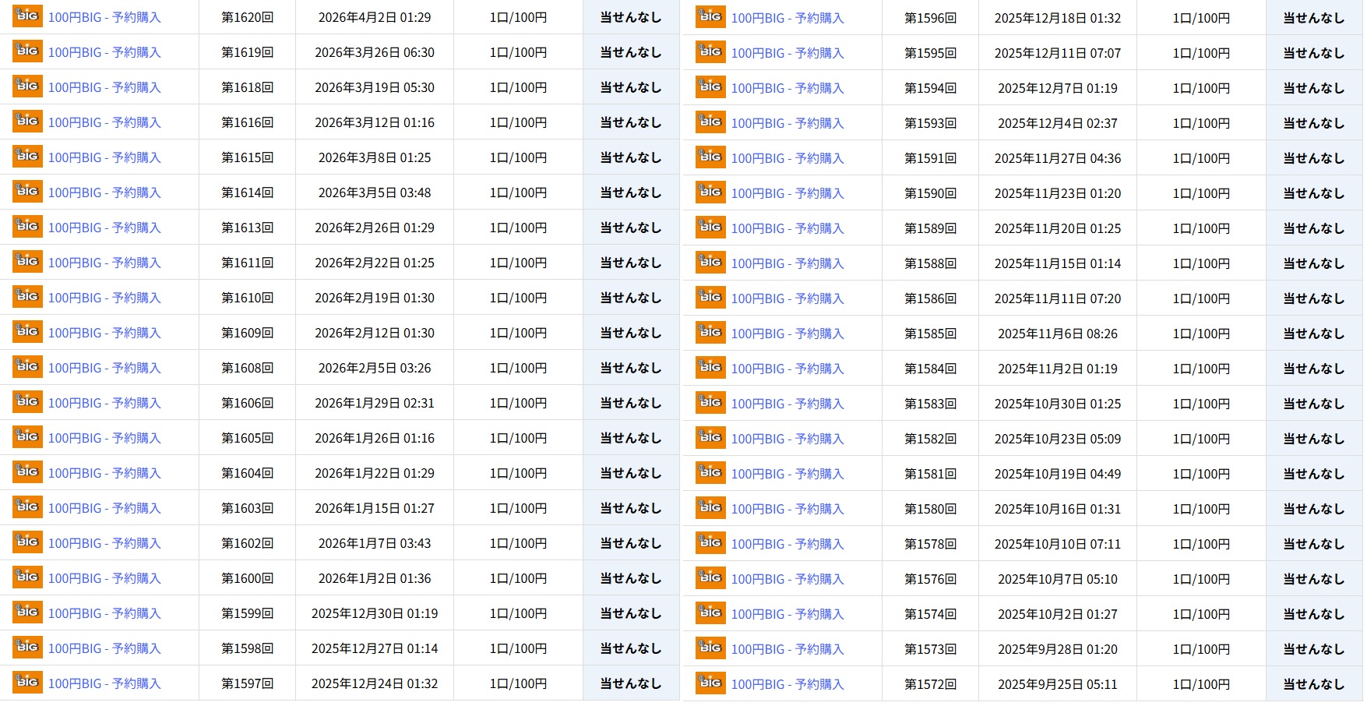Click the 当せんなし result for 第1605回
Screen dimensions: 1367x706
(x=631, y=438)
